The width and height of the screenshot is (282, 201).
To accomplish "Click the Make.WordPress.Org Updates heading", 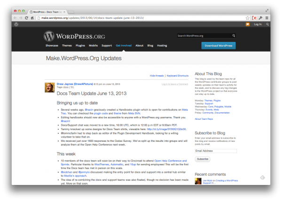I will (x=84, y=58).
